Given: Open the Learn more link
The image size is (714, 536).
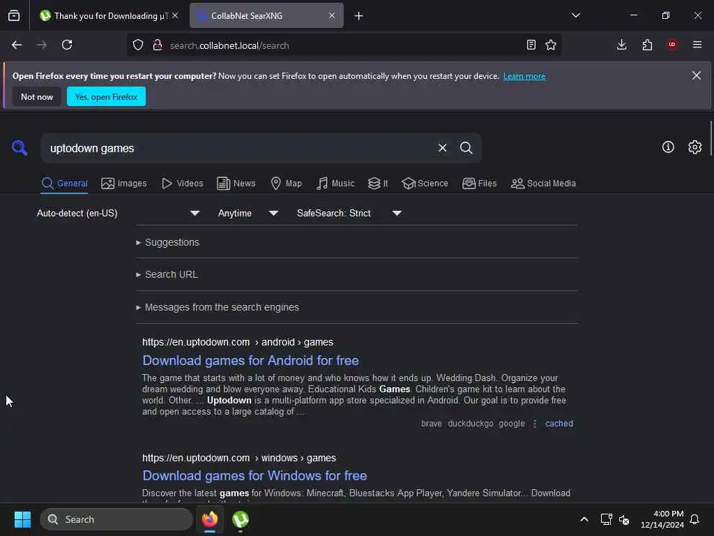Looking at the screenshot, I should (524, 76).
